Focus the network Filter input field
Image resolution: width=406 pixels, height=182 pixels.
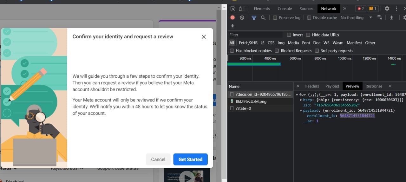(x=255, y=35)
